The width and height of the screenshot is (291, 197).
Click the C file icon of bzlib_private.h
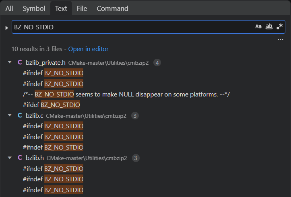pos(20,62)
